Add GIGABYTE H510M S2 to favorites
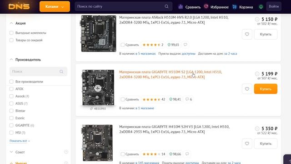This screenshot has height=164, width=291. click(247, 89)
